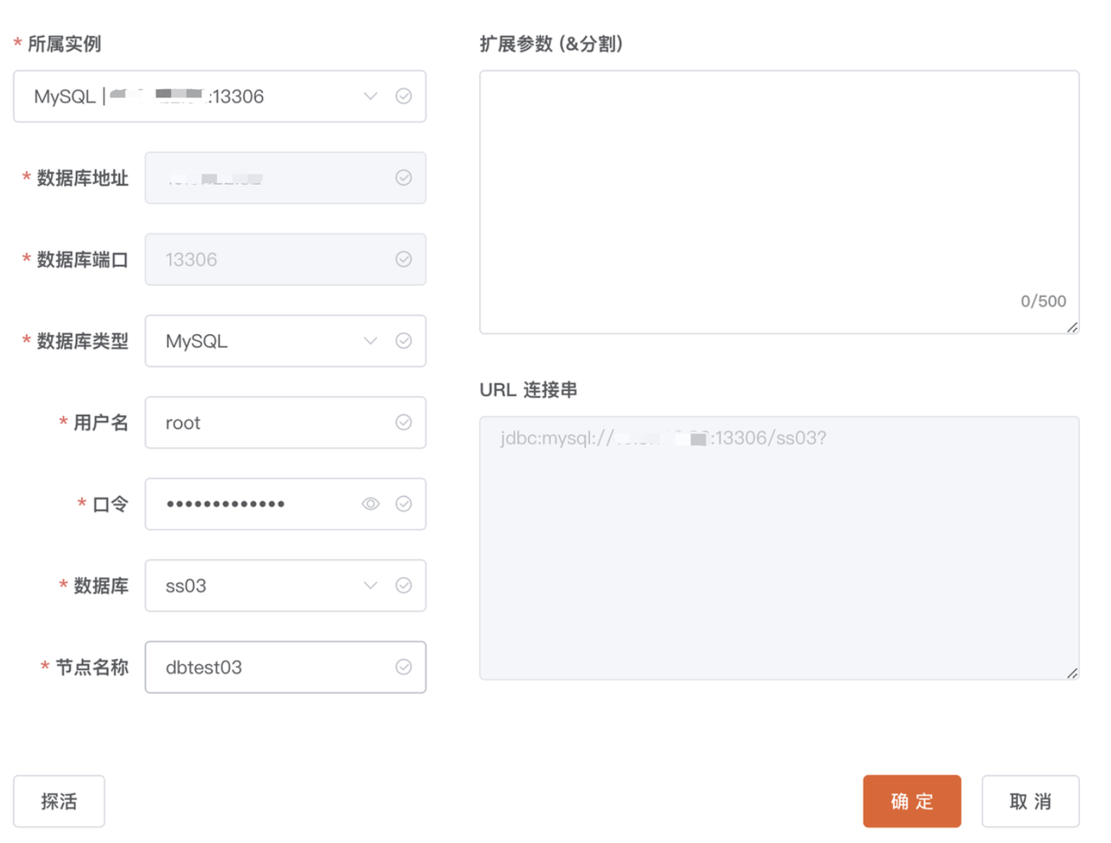Expand the 所属实例 instance dropdown
Image resolution: width=1111 pixels, height=843 pixels.
pyautogui.click(x=371, y=96)
